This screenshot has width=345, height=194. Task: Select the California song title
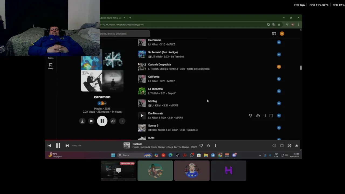[154, 77]
